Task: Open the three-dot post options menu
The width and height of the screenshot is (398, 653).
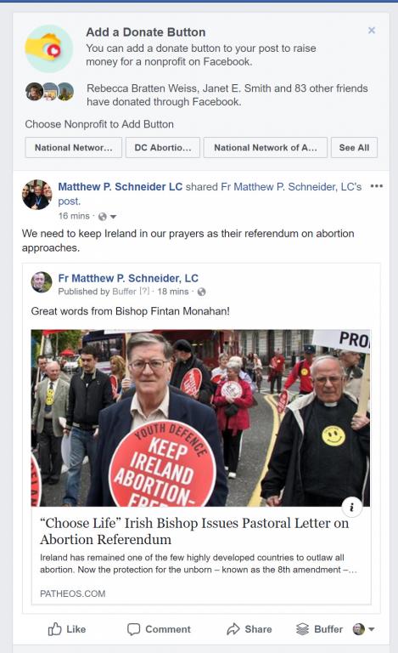Action: [x=377, y=186]
